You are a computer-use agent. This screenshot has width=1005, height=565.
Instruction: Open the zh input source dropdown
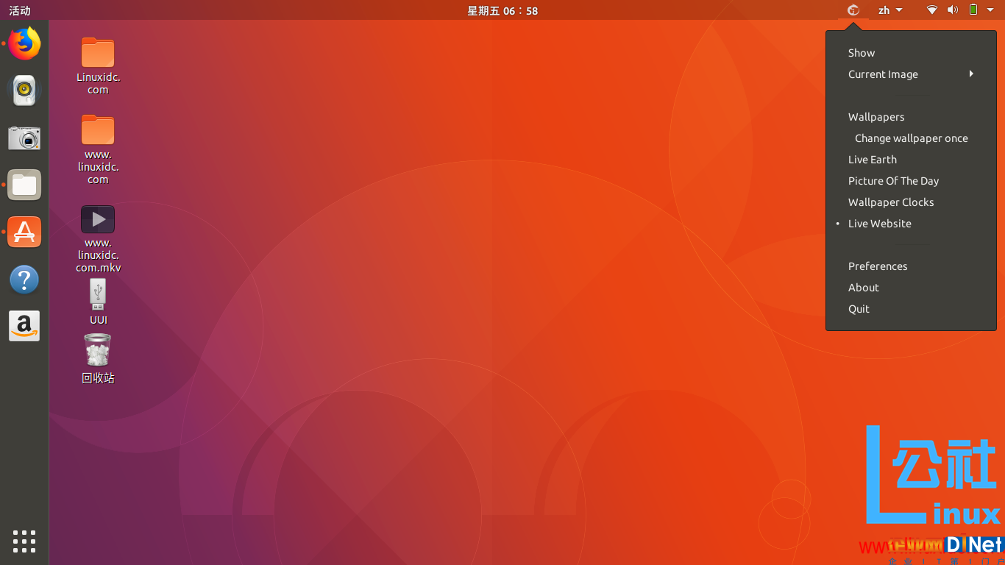point(890,10)
